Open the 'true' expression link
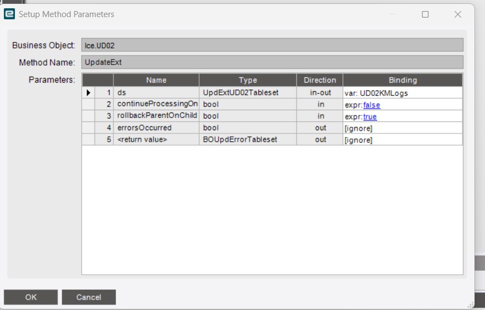Screen dimensions: 485x310 pyautogui.click(x=370, y=116)
